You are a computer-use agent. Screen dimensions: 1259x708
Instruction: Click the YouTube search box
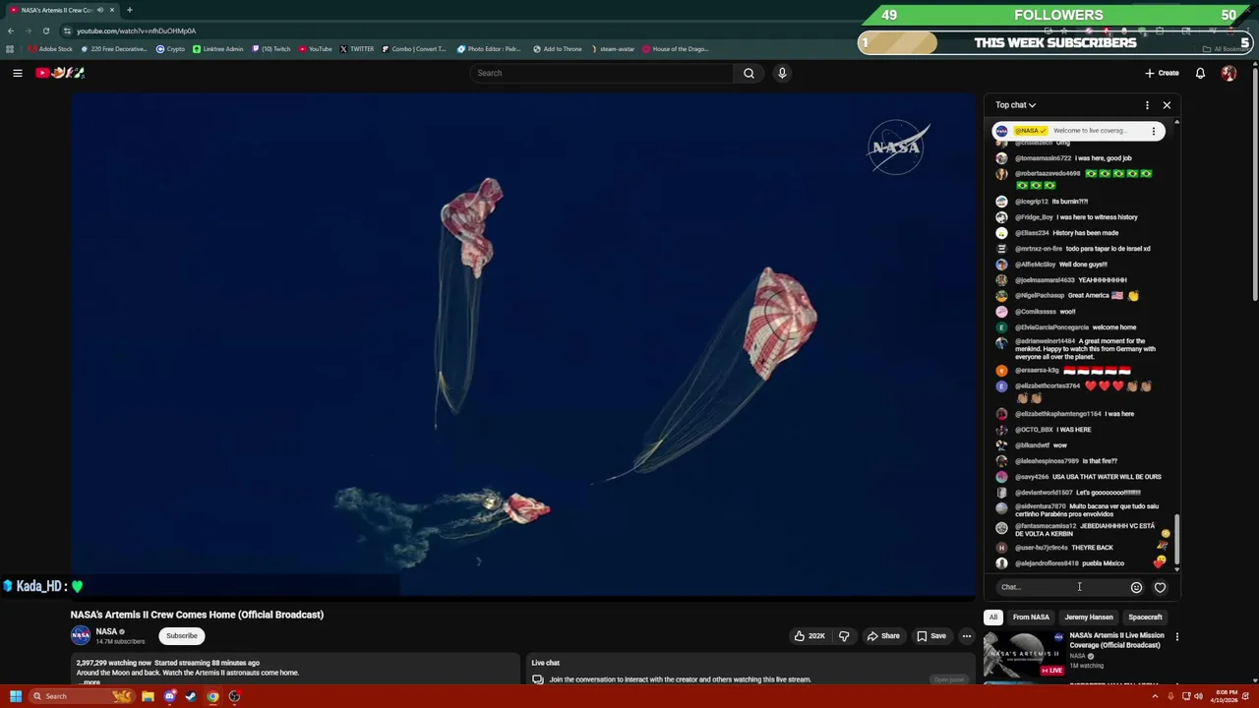coord(602,73)
